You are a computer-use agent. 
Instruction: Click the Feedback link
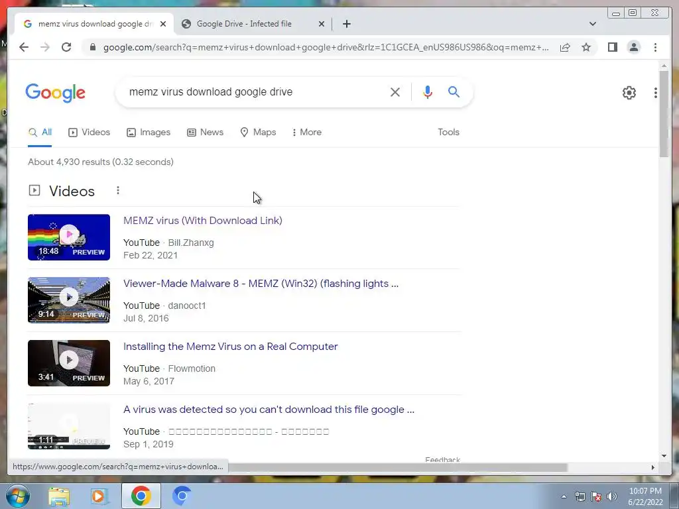pos(442,460)
